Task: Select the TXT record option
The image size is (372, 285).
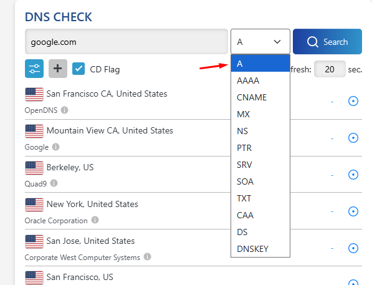Action: pyautogui.click(x=260, y=198)
